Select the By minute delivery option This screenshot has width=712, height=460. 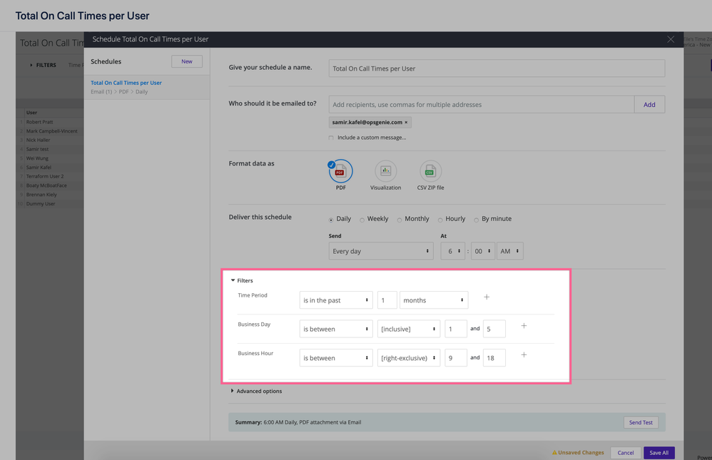476,220
